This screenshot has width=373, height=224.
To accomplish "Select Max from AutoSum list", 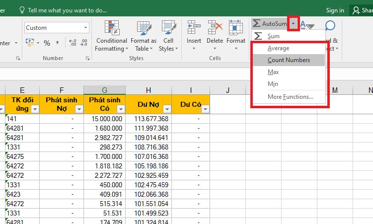I will [x=273, y=72].
